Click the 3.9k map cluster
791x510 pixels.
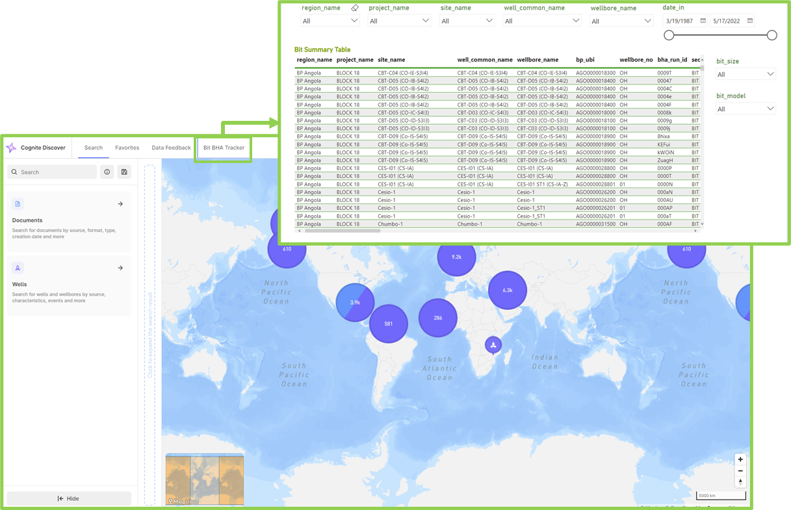(x=355, y=302)
